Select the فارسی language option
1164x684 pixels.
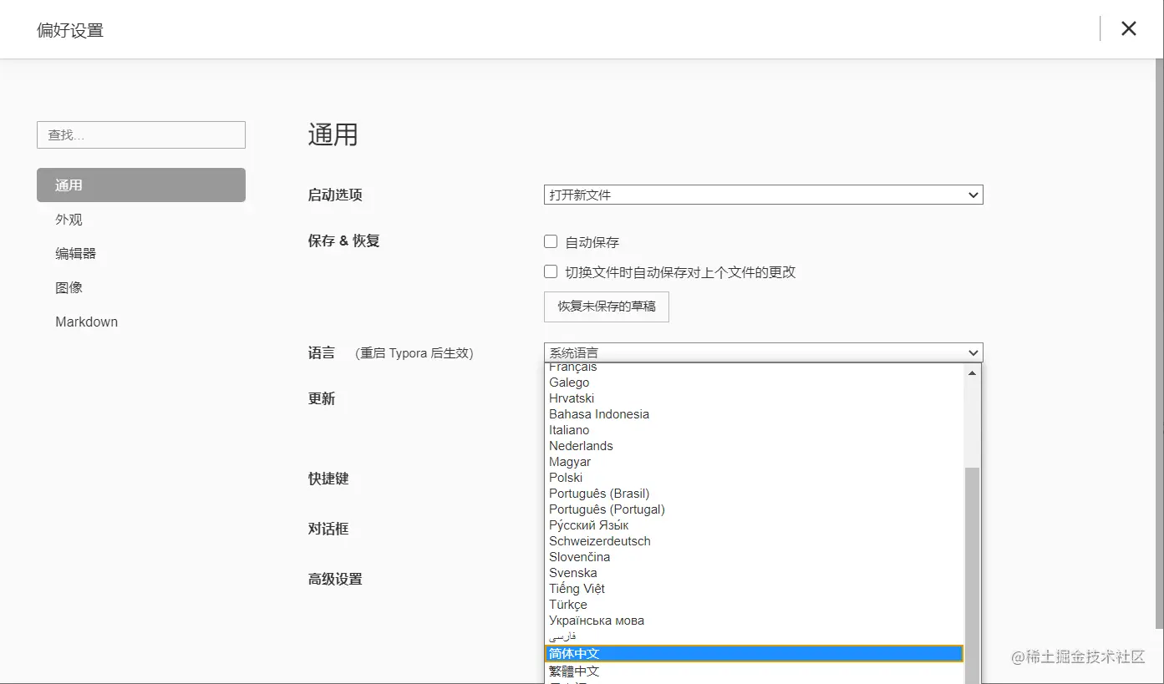click(755, 636)
